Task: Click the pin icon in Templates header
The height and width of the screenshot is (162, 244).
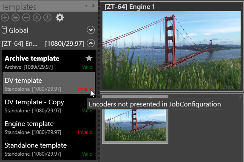Action: click(x=93, y=6)
